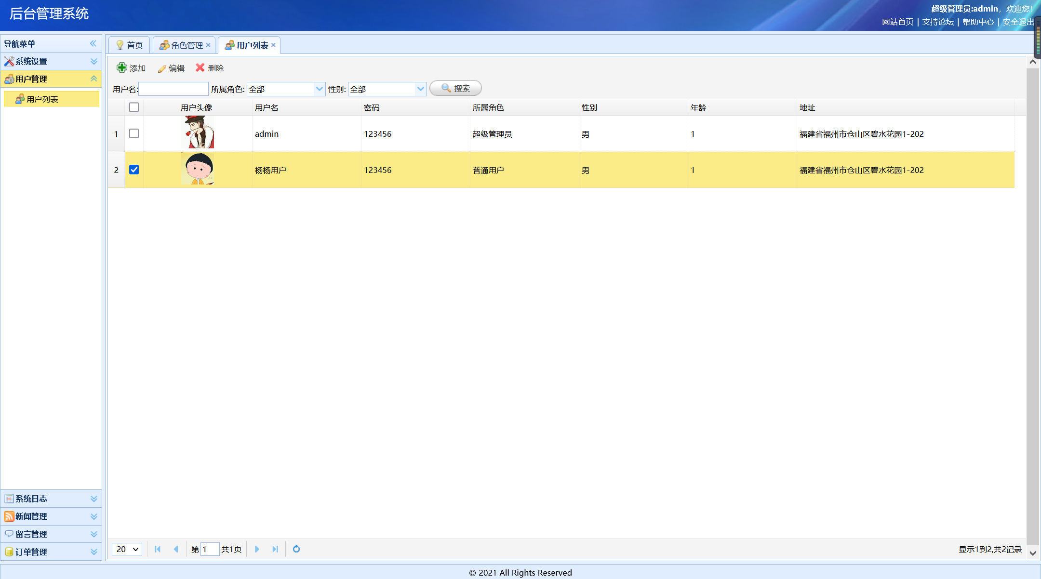The image size is (1041, 579).
Task: Click the pencil 编辑 icon
Action: (162, 68)
